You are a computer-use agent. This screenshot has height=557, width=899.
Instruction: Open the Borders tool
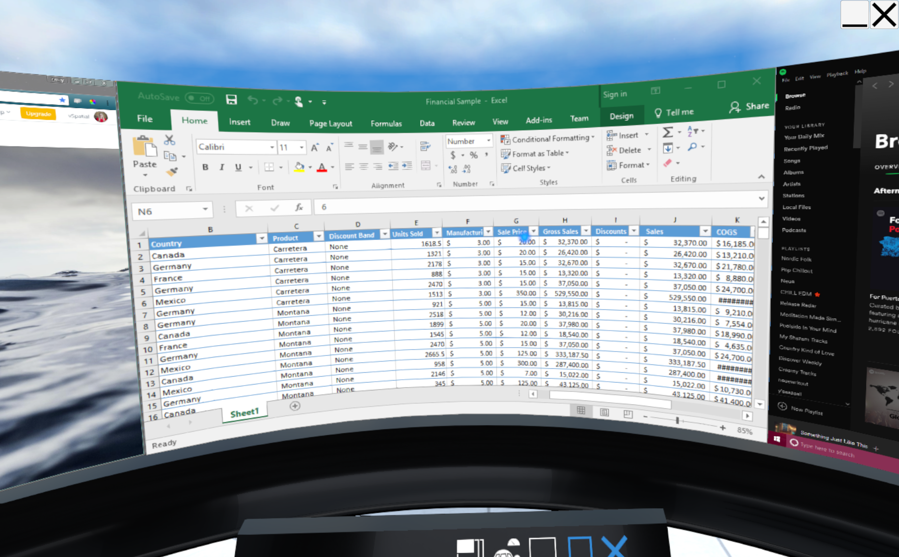(x=269, y=167)
